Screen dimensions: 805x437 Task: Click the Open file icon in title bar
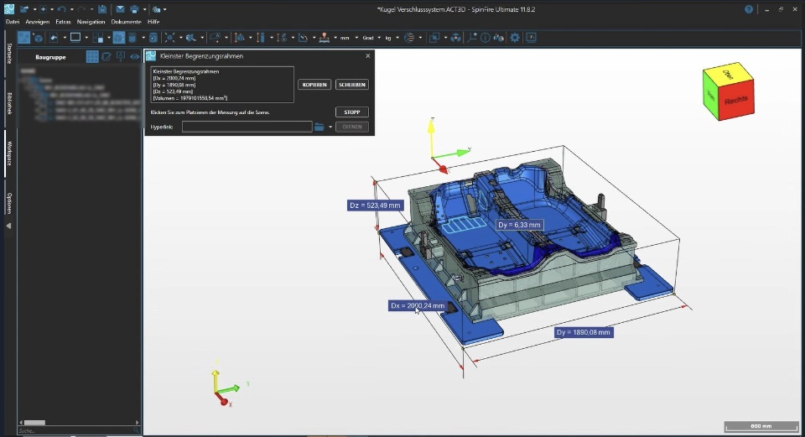pyautogui.click(x=24, y=9)
